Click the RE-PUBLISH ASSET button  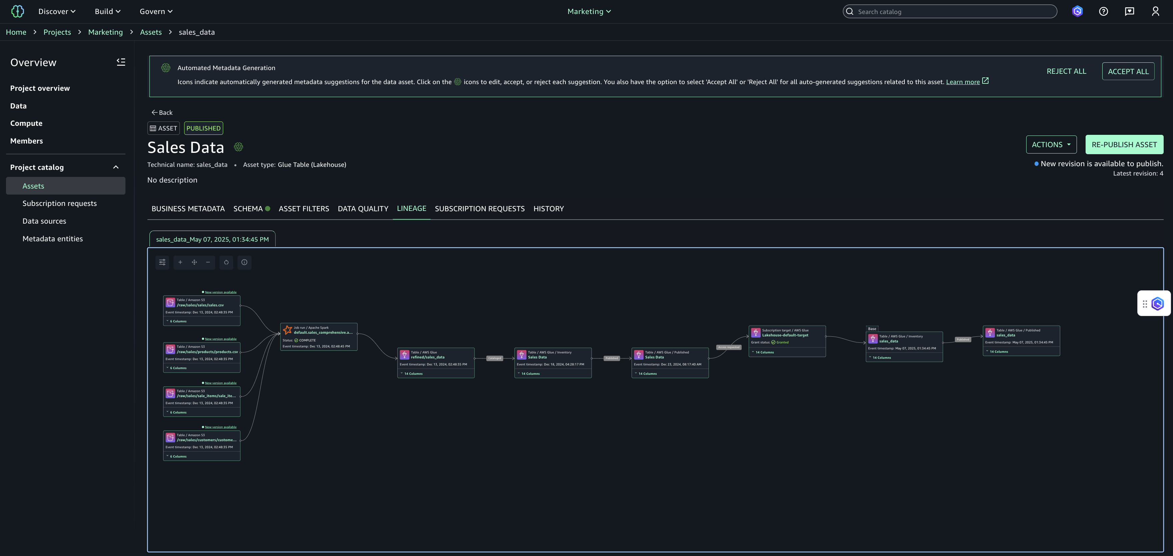tap(1124, 145)
